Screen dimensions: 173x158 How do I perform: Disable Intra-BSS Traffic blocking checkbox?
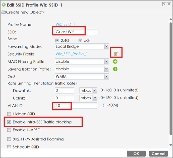9,122
